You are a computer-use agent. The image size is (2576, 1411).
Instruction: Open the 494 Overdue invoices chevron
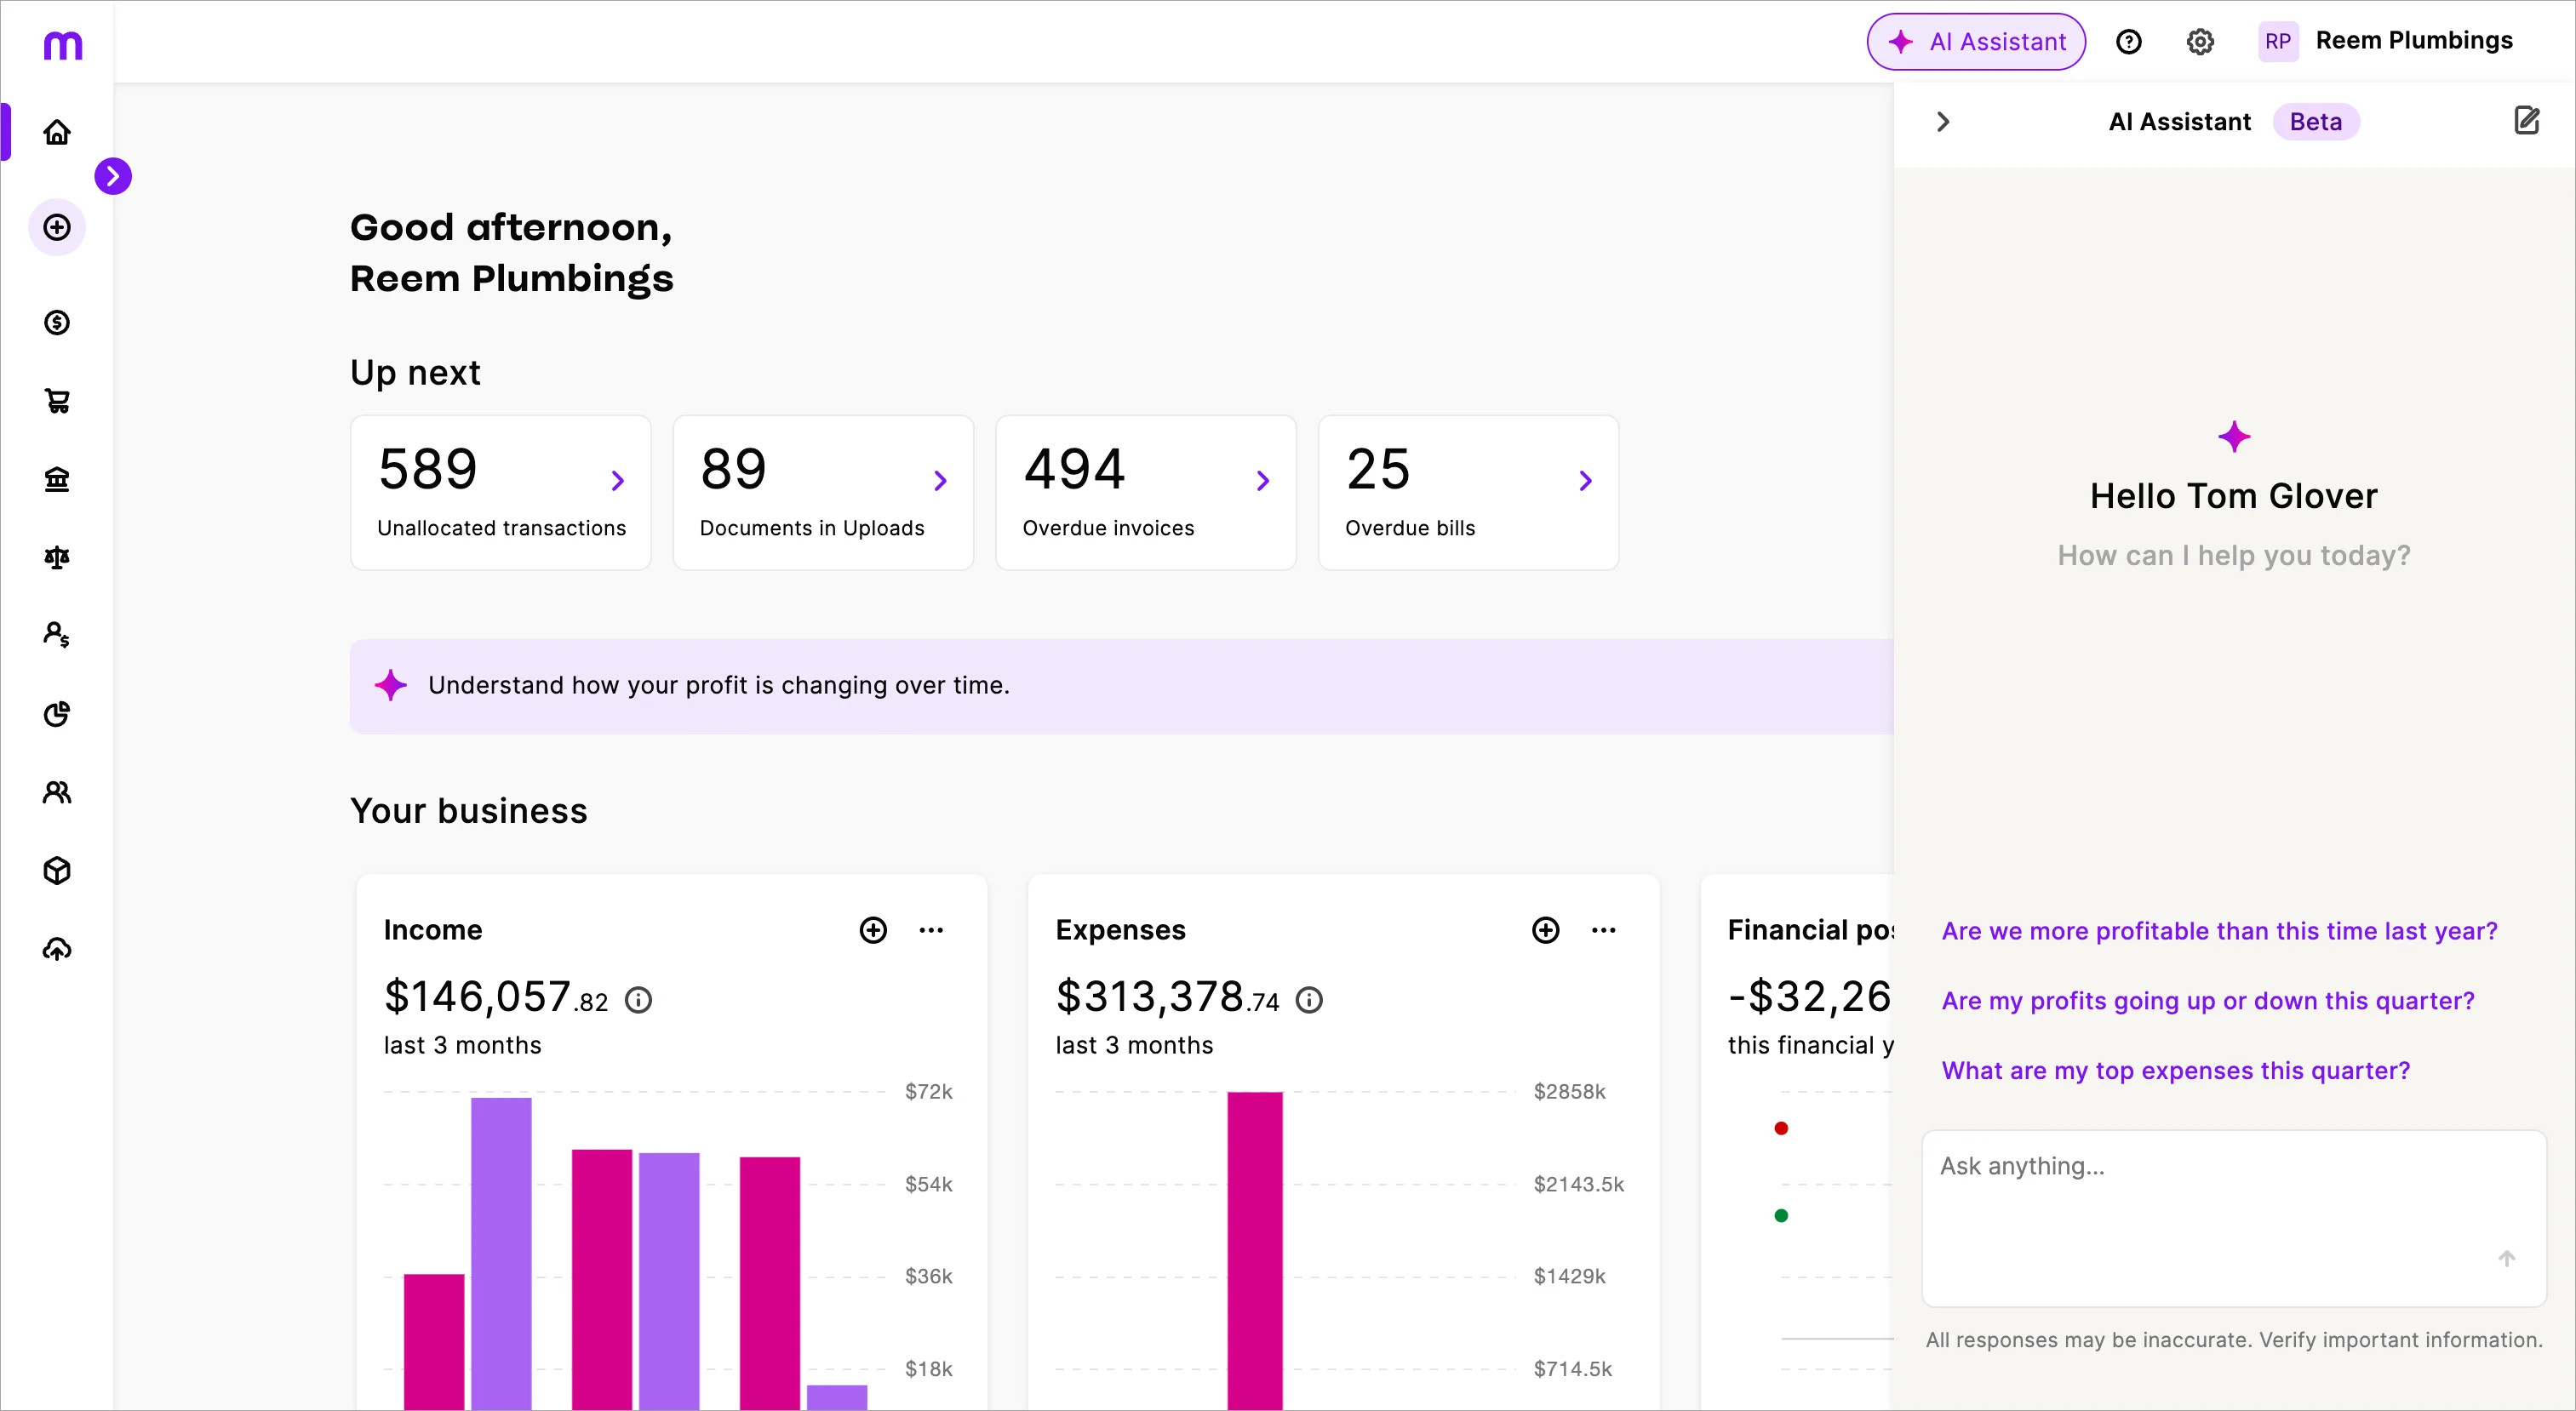pyautogui.click(x=1263, y=481)
